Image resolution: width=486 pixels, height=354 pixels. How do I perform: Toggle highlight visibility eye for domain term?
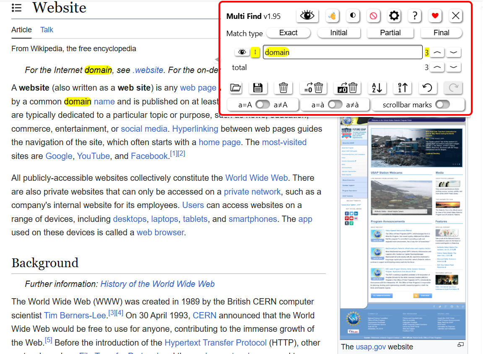(x=242, y=52)
